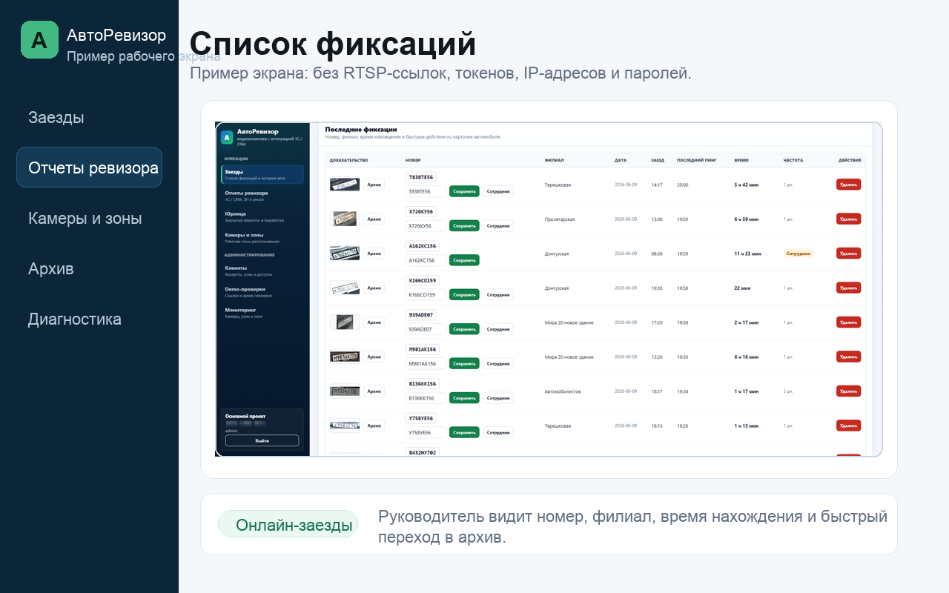
Task: Delete the Х726КУ56 entry with Удалить
Action: [x=849, y=219]
